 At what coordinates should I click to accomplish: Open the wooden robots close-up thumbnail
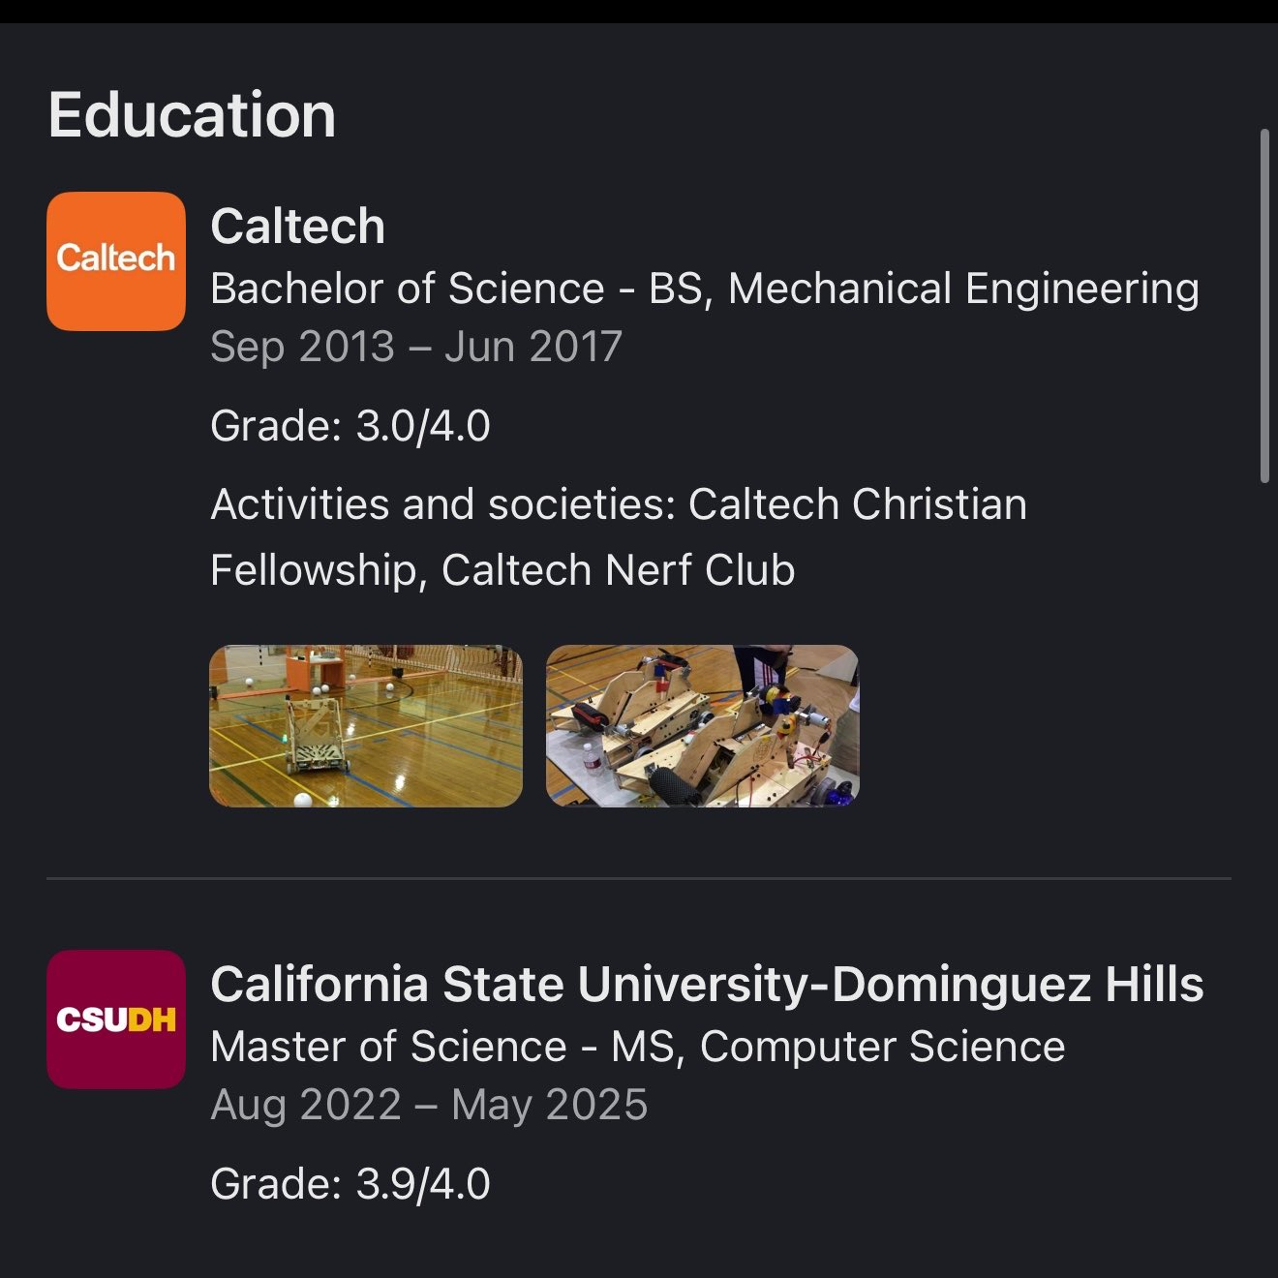click(x=702, y=726)
